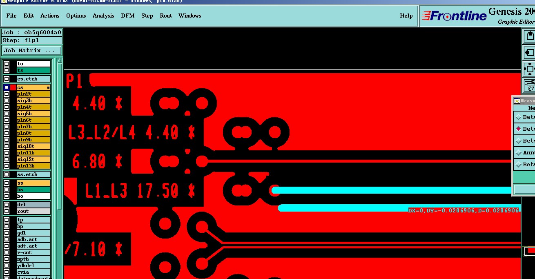Select the npth layer name
Screen dimensions: 535x279
coord(33,259)
